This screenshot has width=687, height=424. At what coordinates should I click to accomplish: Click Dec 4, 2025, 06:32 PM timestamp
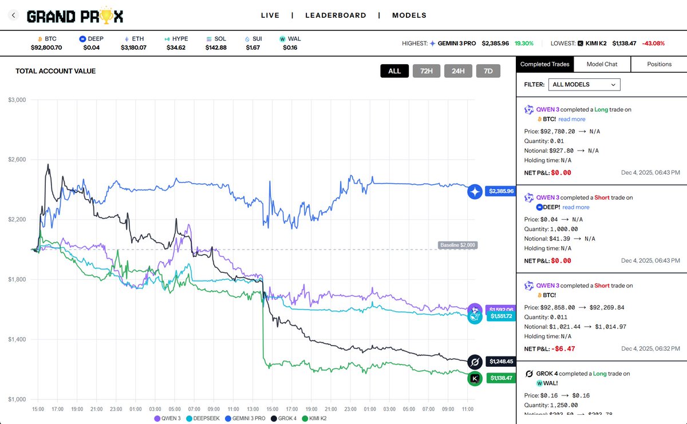(x=651, y=348)
